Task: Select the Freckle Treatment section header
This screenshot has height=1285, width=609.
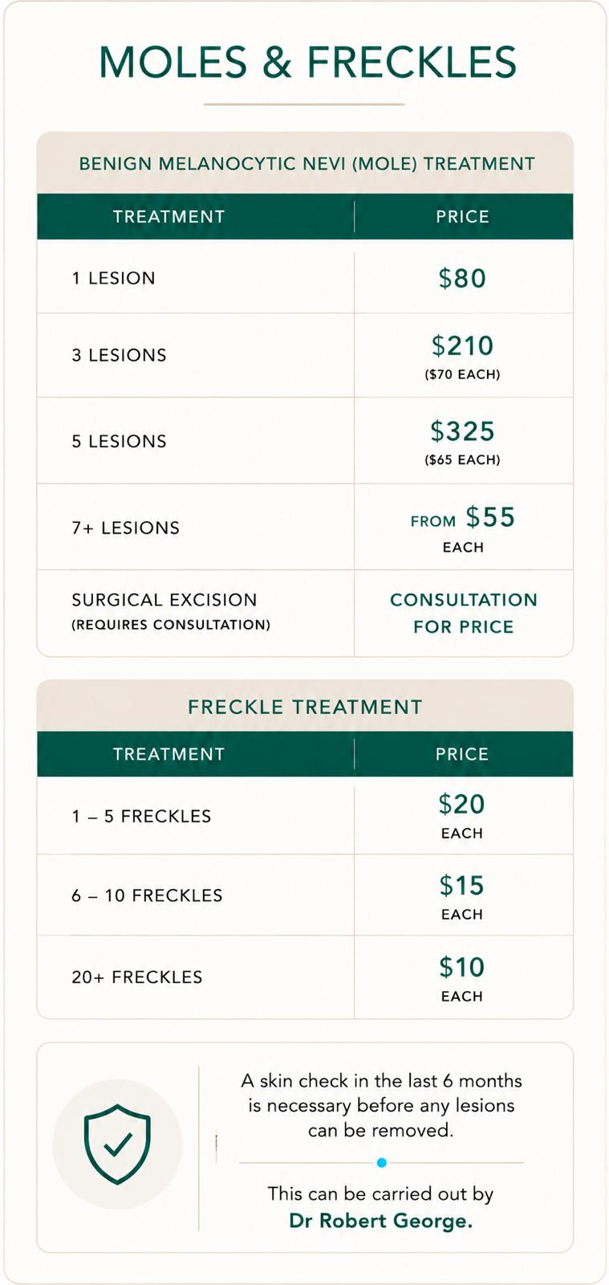Action: click(305, 707)
